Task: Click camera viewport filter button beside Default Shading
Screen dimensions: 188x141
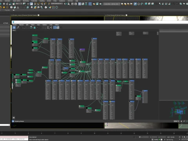Action: [38, 15]
